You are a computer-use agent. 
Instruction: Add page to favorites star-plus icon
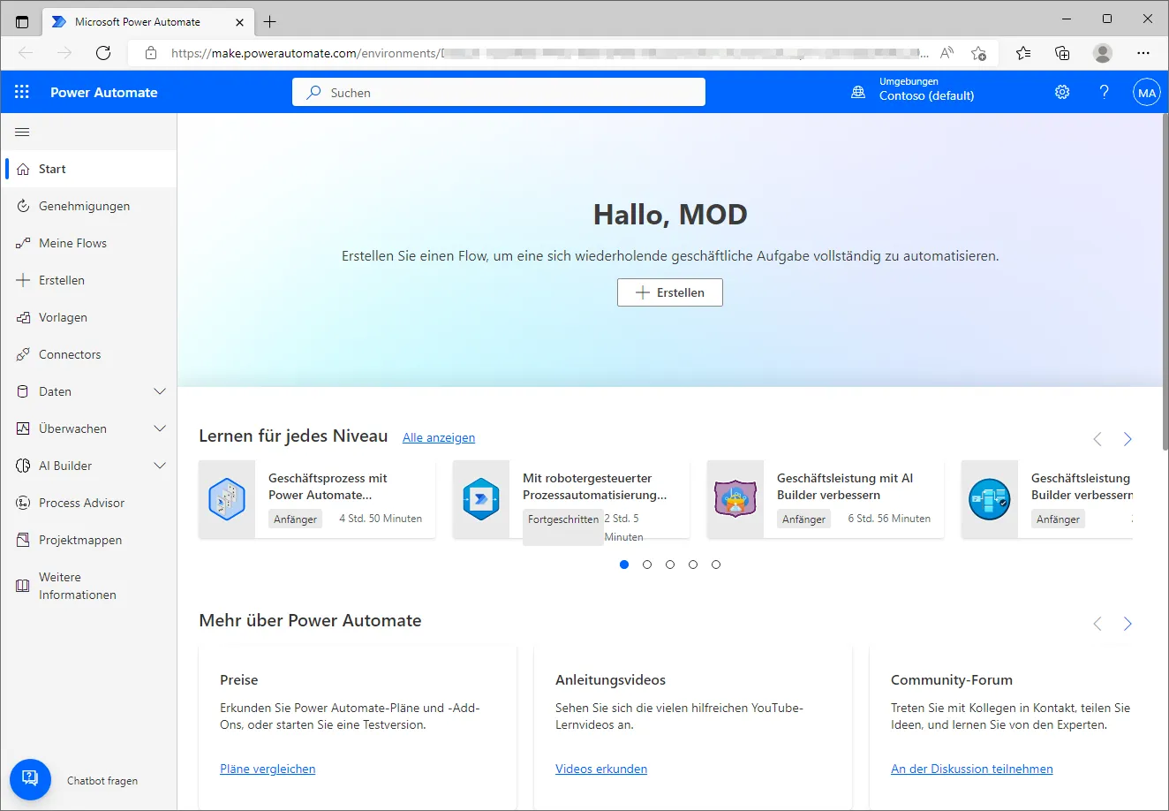(978, 53)
